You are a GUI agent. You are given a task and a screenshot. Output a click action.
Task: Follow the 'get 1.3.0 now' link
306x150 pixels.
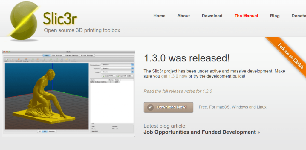click(174, 76)
